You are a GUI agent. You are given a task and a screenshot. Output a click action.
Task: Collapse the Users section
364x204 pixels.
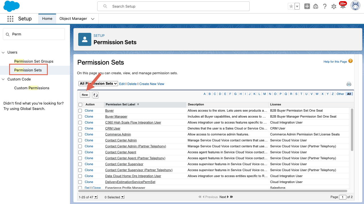(3, 52)
